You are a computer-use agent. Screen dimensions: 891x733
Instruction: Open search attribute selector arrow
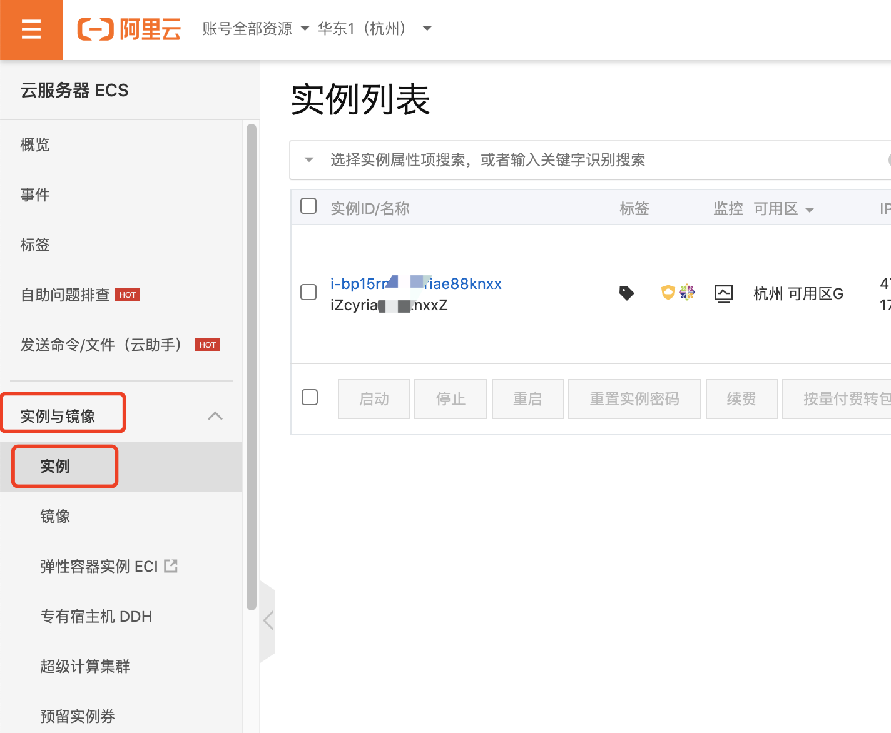click(x=309, y=160)
